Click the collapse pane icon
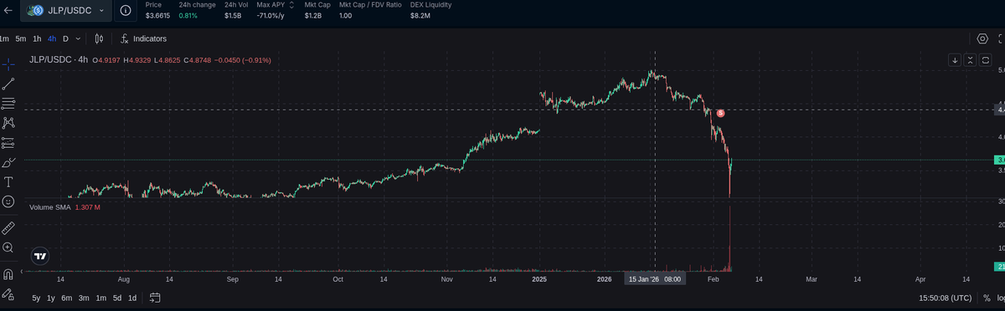Screen dimensions: 1005x311 pos(970,59)
